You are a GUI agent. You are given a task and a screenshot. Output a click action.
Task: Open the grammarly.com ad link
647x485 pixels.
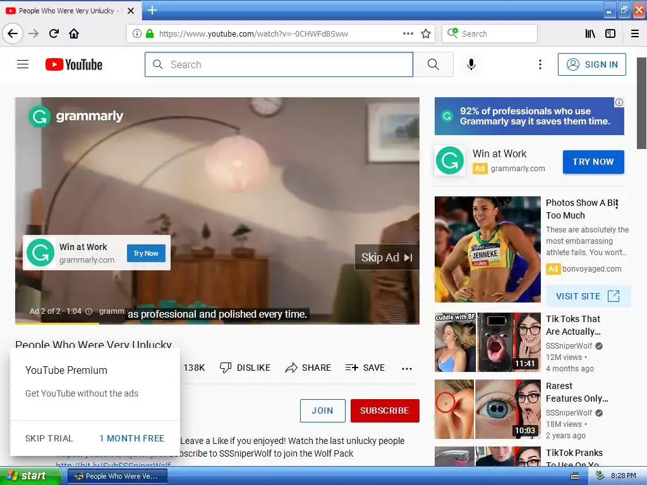(x=518, y=168)
